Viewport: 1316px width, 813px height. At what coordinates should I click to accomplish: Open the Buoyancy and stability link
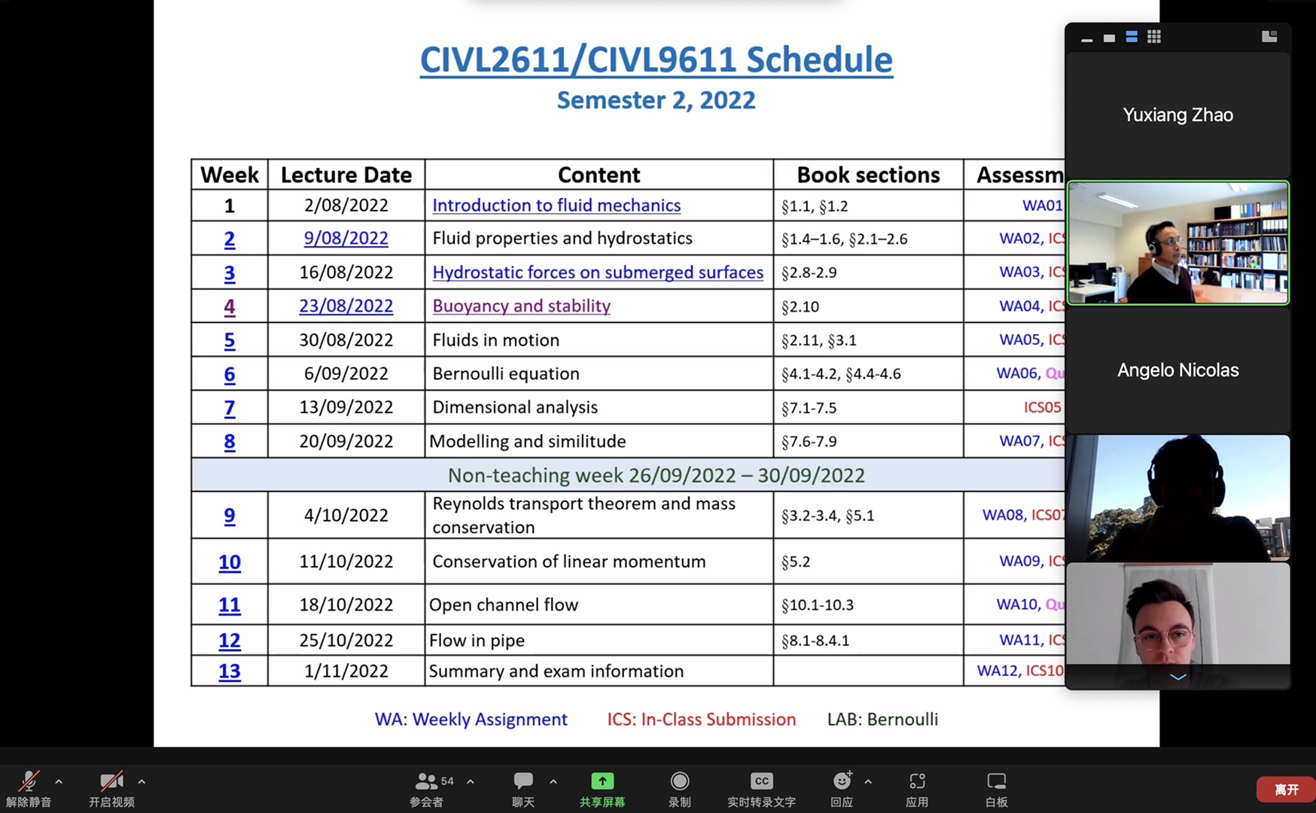[x=521, y=306]
